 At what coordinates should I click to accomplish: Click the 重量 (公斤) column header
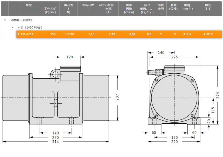[173, 9]
